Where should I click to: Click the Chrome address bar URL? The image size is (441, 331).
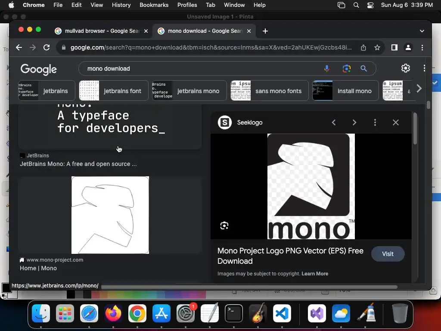pyautogui.click(x=211, y=47)
